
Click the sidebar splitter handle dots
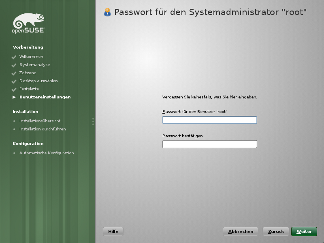(x=93, y=122)
